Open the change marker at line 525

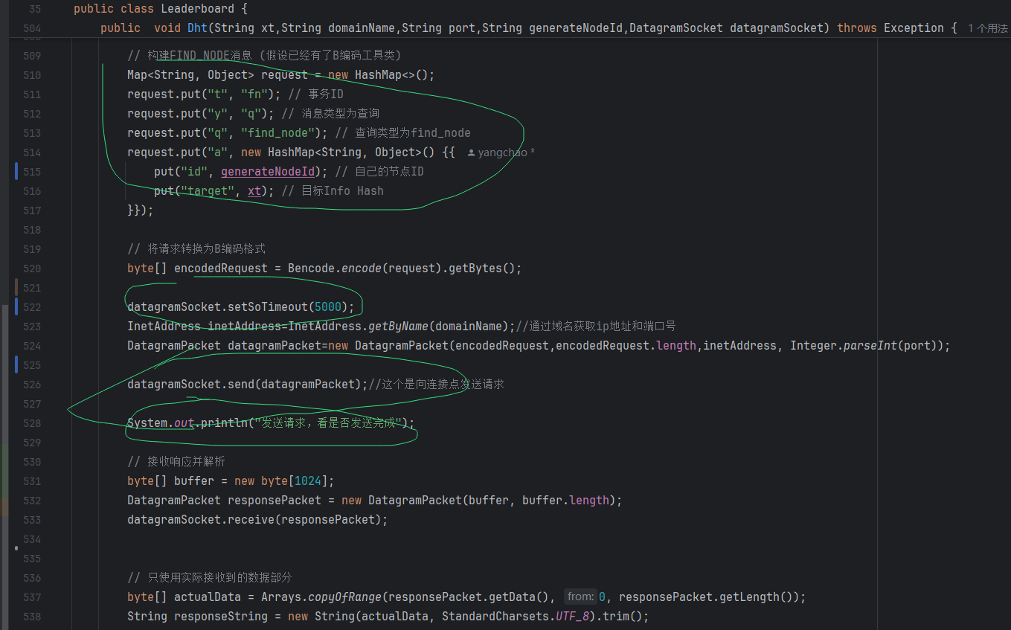click(x=16, y=365)
